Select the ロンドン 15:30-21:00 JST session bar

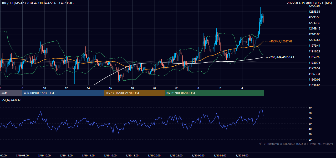pyautogui.click(x=135, y=93)
